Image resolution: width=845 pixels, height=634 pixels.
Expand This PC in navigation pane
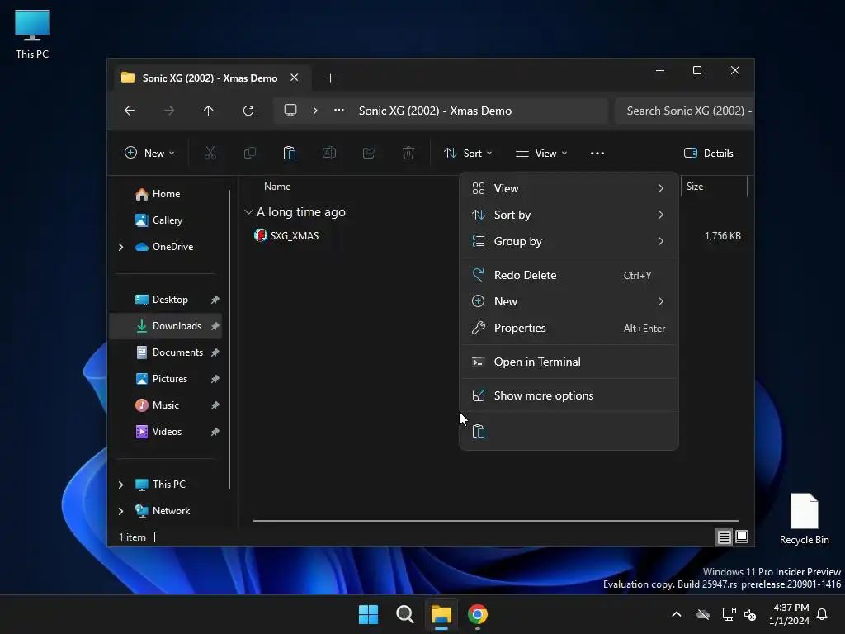click(x=120, y=485)
